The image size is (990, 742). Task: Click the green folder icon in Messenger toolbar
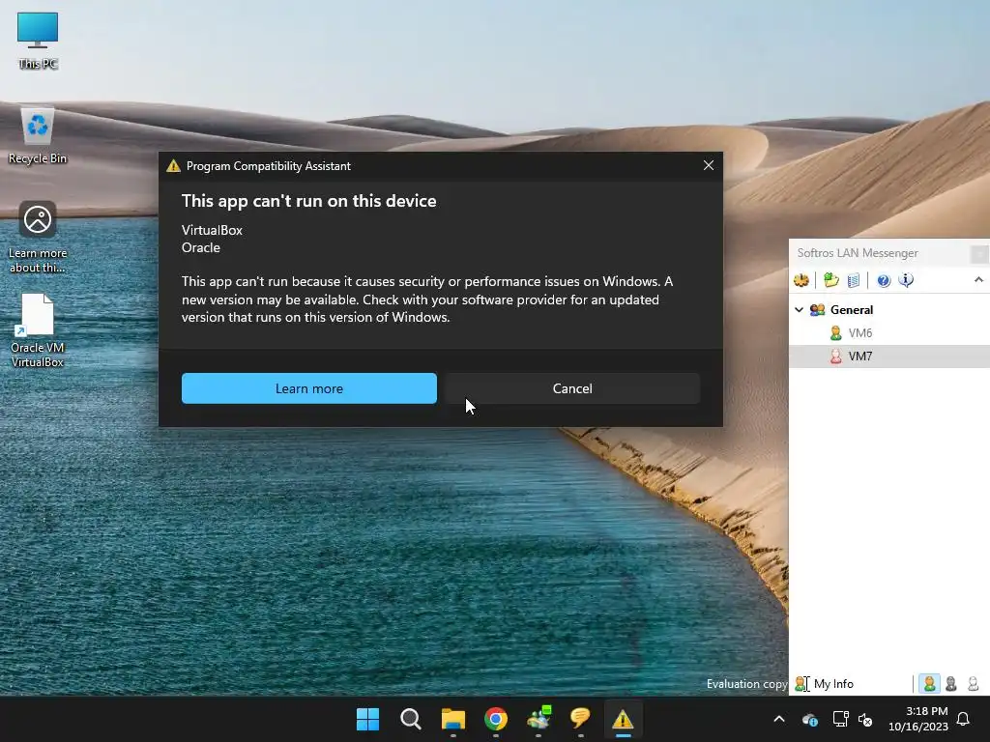coord(830,280)
